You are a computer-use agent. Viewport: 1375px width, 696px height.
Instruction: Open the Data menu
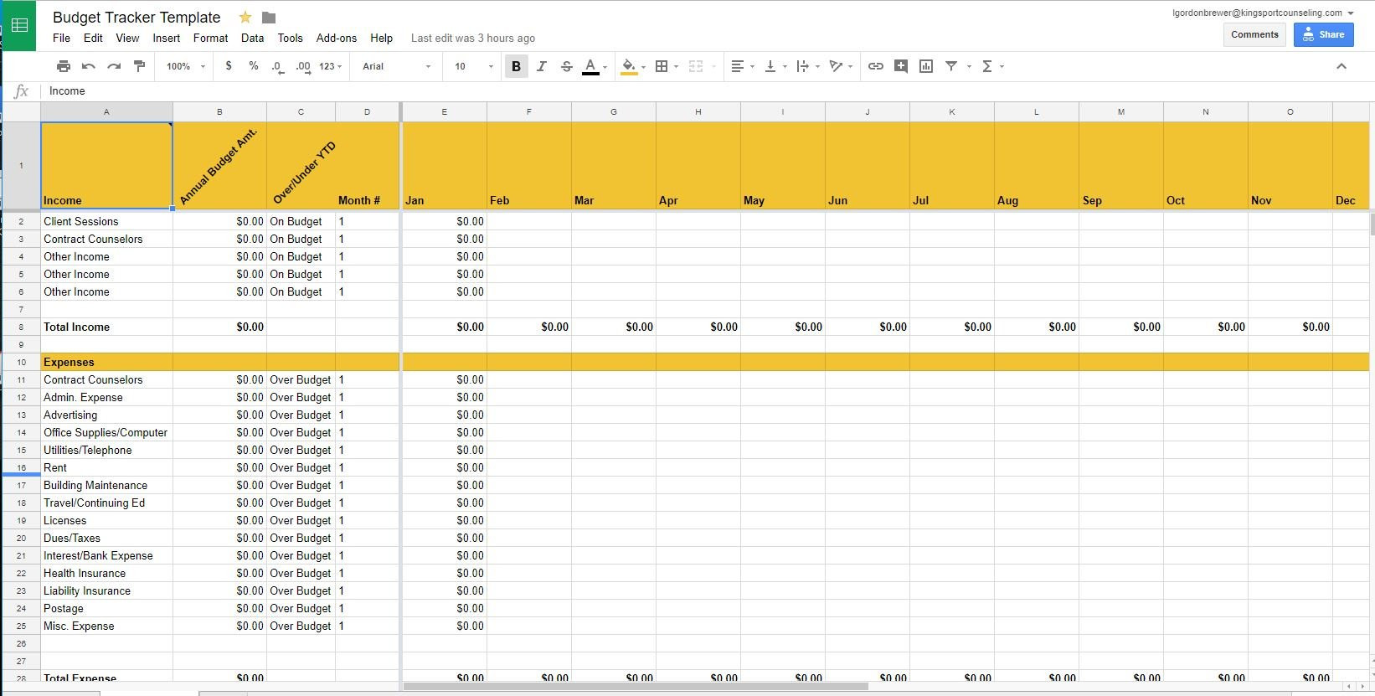point(252,38)
